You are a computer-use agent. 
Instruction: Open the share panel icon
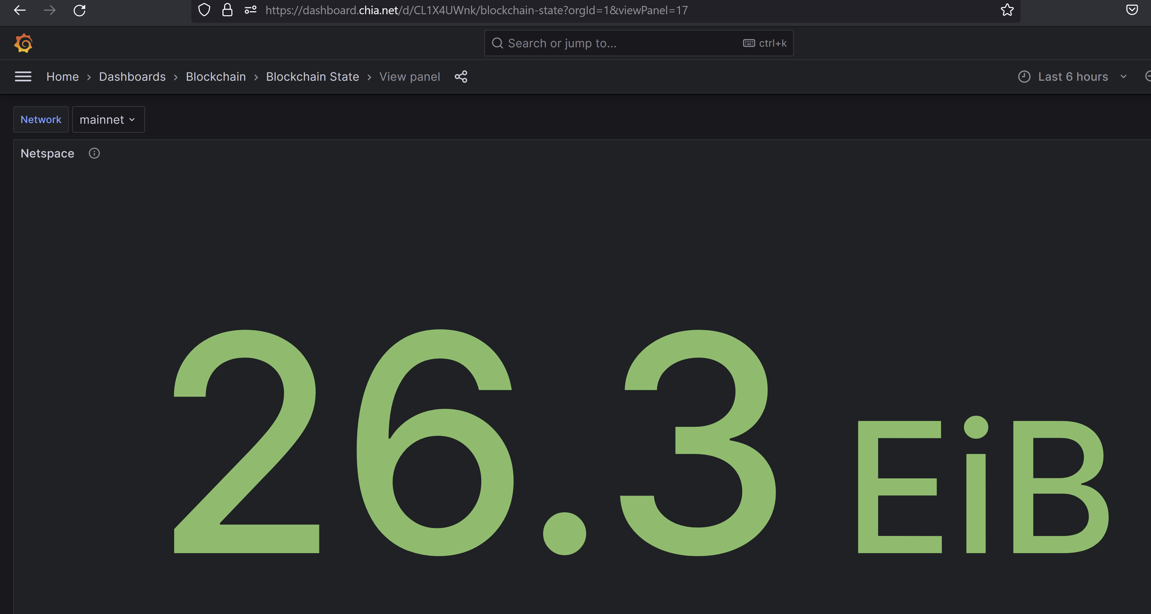pos(461,76)
